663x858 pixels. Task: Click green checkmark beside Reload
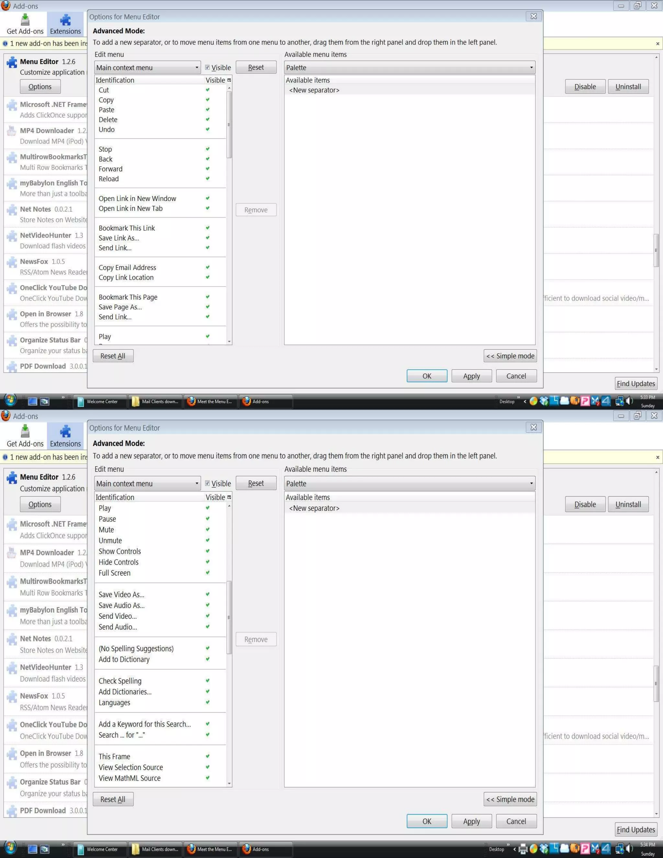point(208,179)
